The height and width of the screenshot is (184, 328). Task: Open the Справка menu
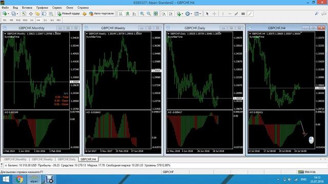coord(83,8)
